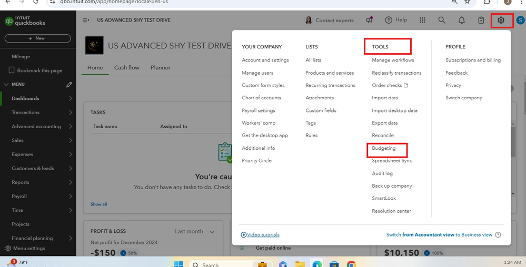Click the browser bookmark star icon
The width and height of the screenshot is (526, 267).
468,2
